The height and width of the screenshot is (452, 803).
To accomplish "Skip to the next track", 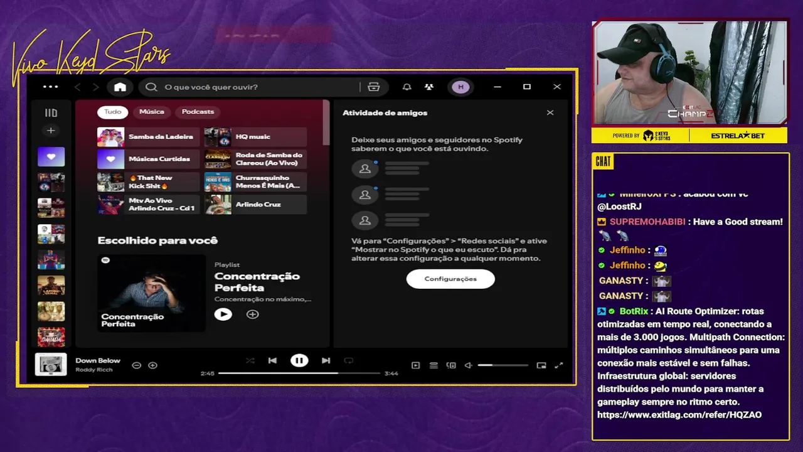I will coord(326,360).
